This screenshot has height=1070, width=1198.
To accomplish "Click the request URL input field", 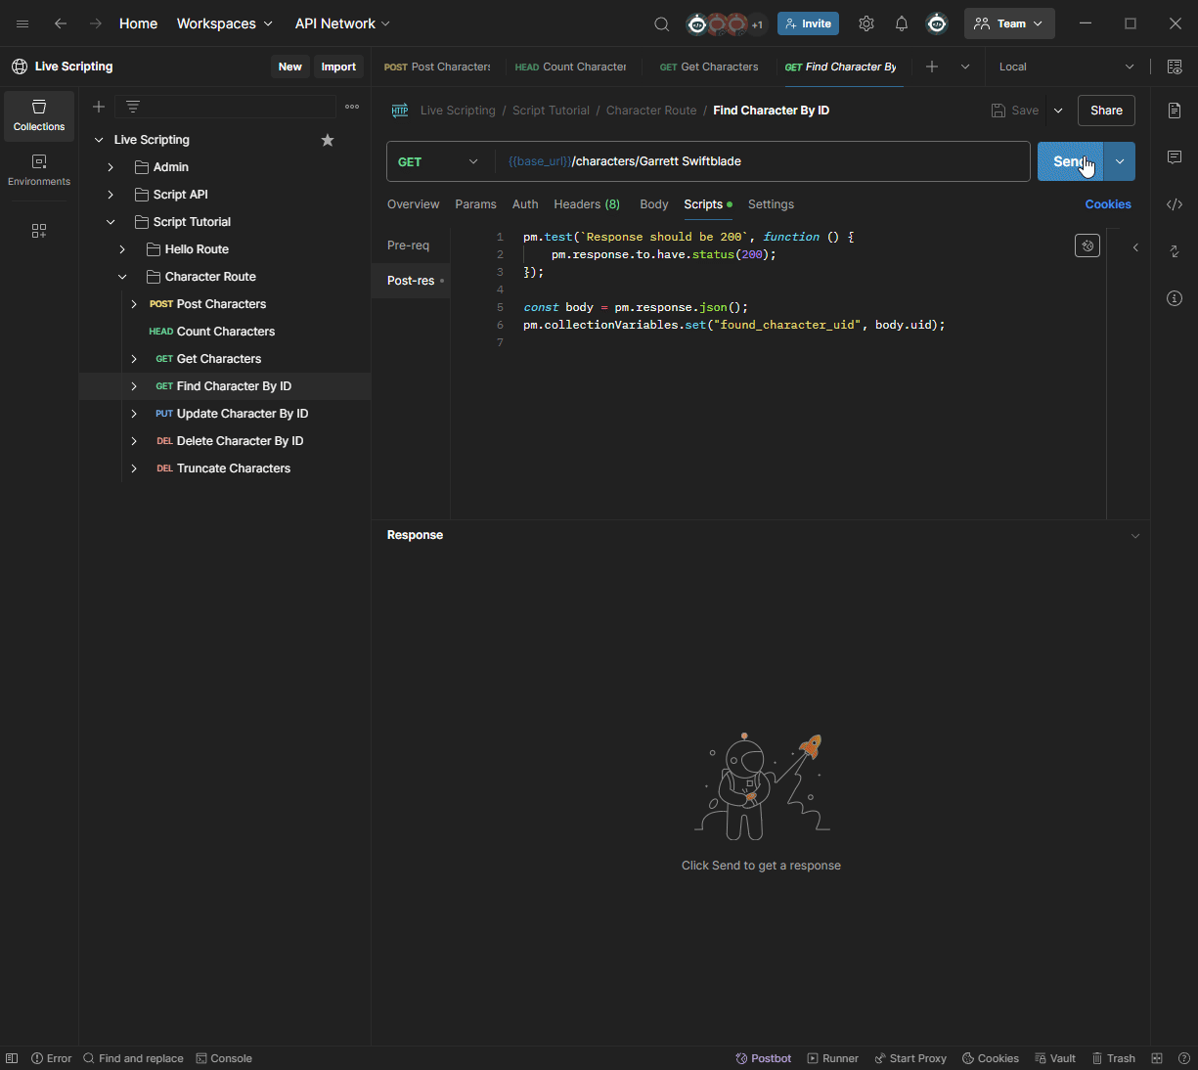I will 763,161.
